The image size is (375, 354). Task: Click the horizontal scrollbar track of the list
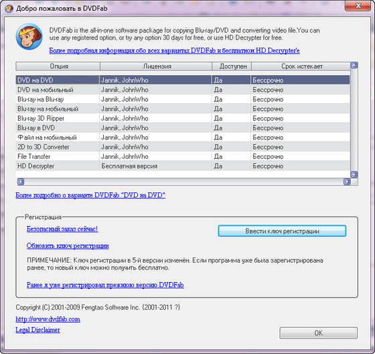pos(183,182)
